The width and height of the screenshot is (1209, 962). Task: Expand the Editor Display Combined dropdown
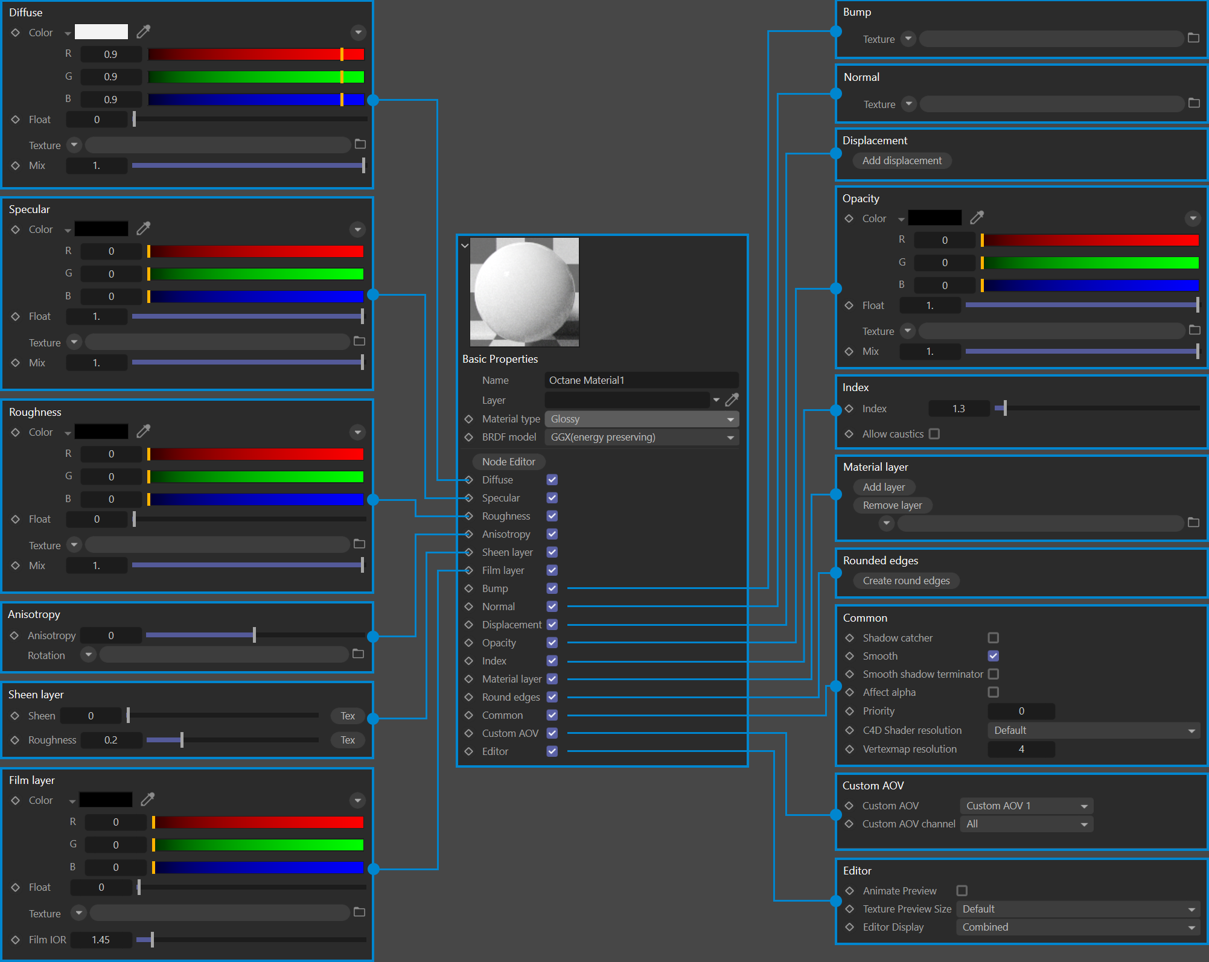[1077, 927]
